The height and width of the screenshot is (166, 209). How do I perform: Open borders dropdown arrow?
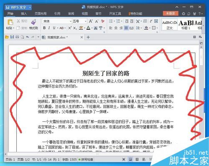pos(157,28)
